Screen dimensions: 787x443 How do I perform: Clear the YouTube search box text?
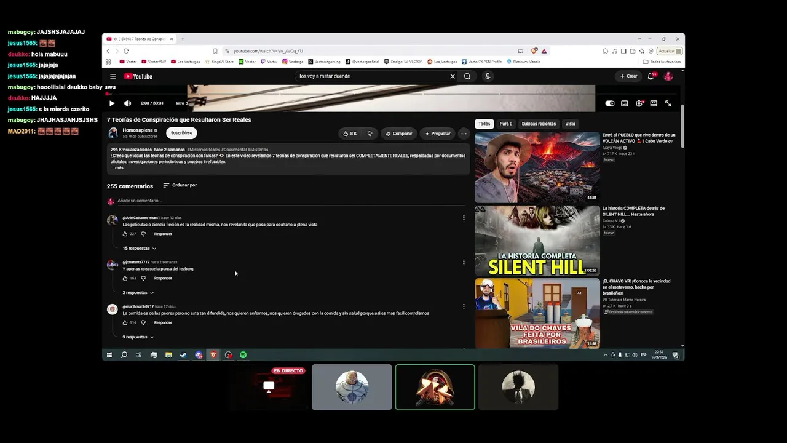453,76
